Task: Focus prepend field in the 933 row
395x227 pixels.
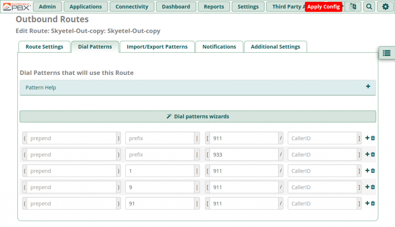Action: click(71, 154)
